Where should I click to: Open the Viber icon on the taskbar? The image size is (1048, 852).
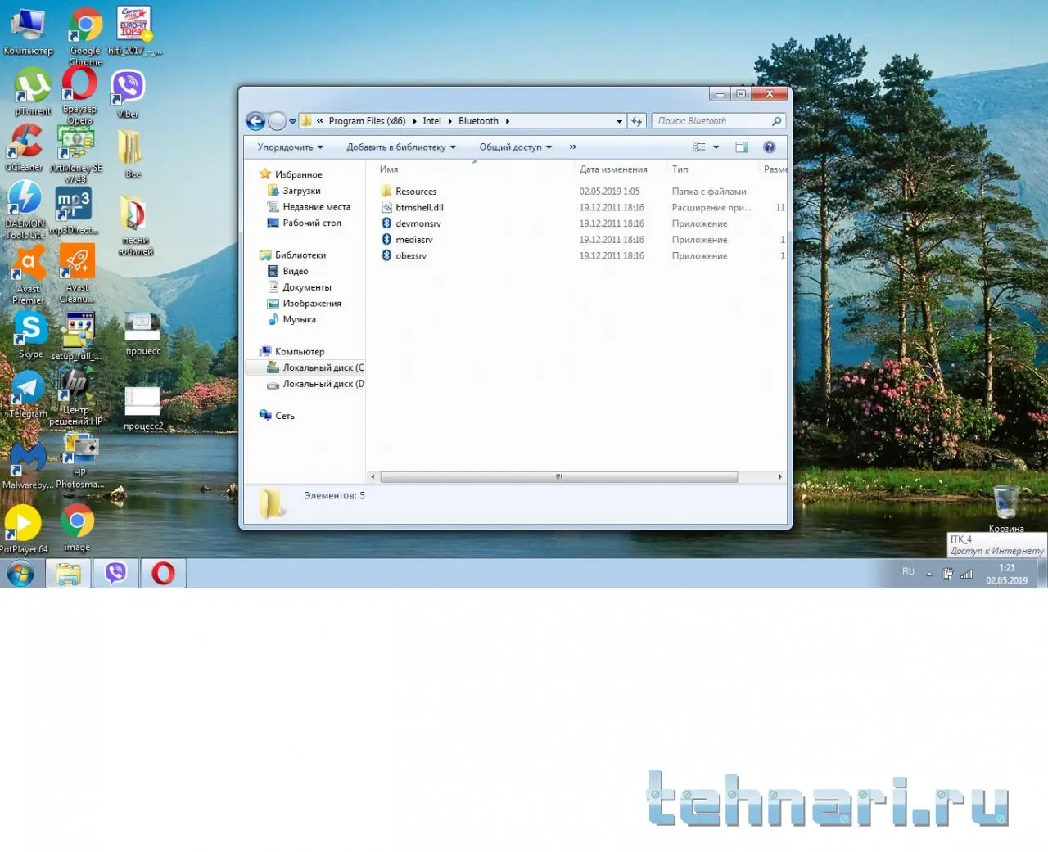(x=115, y=573)
